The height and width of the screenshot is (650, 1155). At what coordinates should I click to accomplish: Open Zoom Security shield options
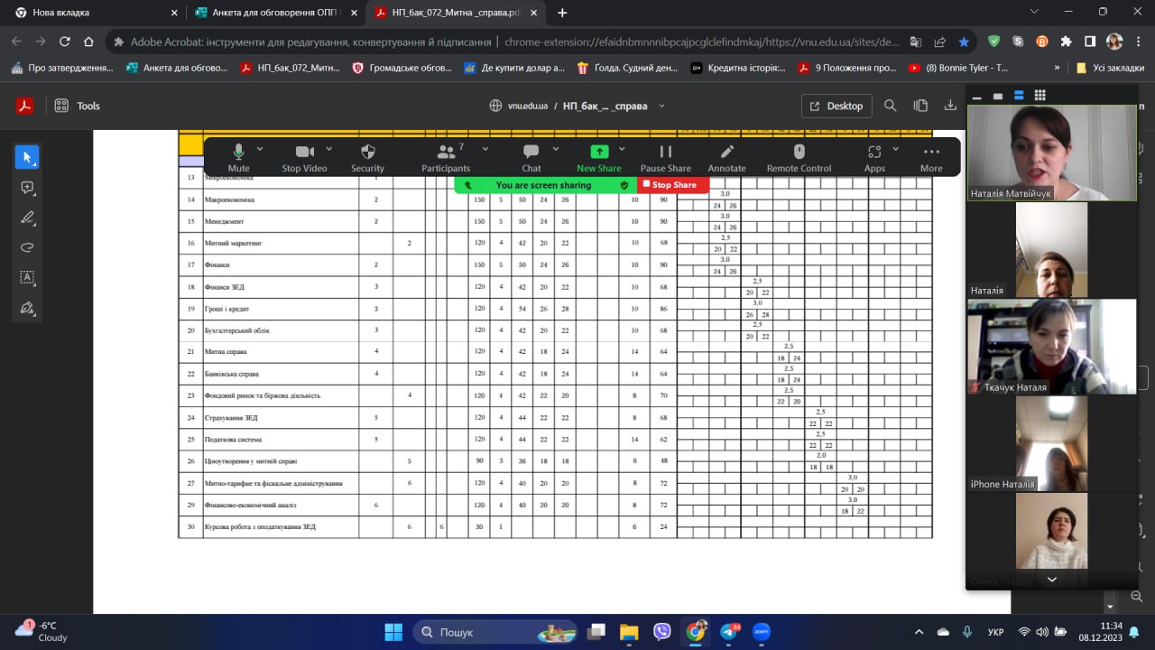click(367, 156)
